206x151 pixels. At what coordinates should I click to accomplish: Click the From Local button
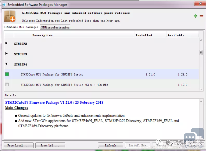click(x=18, y=145)
